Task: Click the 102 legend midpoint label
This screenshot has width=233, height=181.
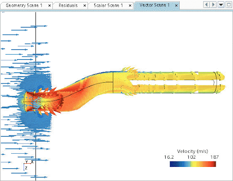Action: (x=192, y=157)
